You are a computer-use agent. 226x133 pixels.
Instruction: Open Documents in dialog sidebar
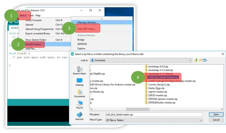point(79,93)
